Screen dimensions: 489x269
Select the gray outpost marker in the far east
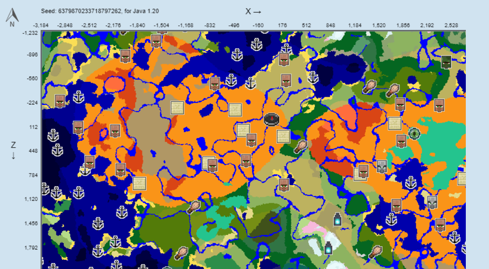431,201
